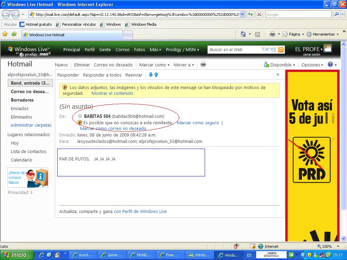Go to previous message with up arrow

(x=156, y=75)
